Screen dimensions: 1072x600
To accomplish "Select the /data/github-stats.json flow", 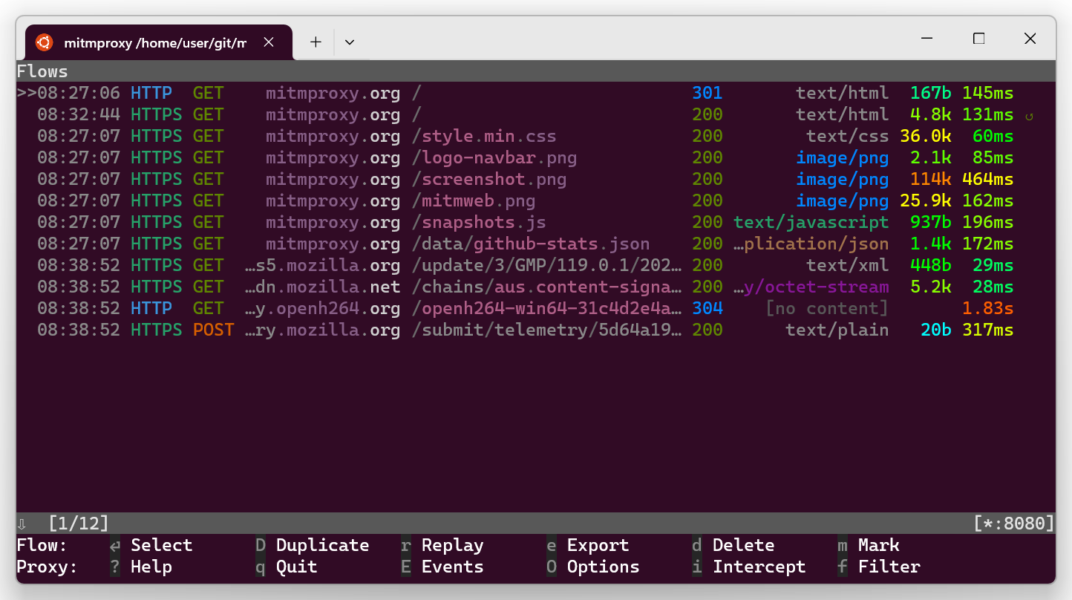I will point(536,244).
